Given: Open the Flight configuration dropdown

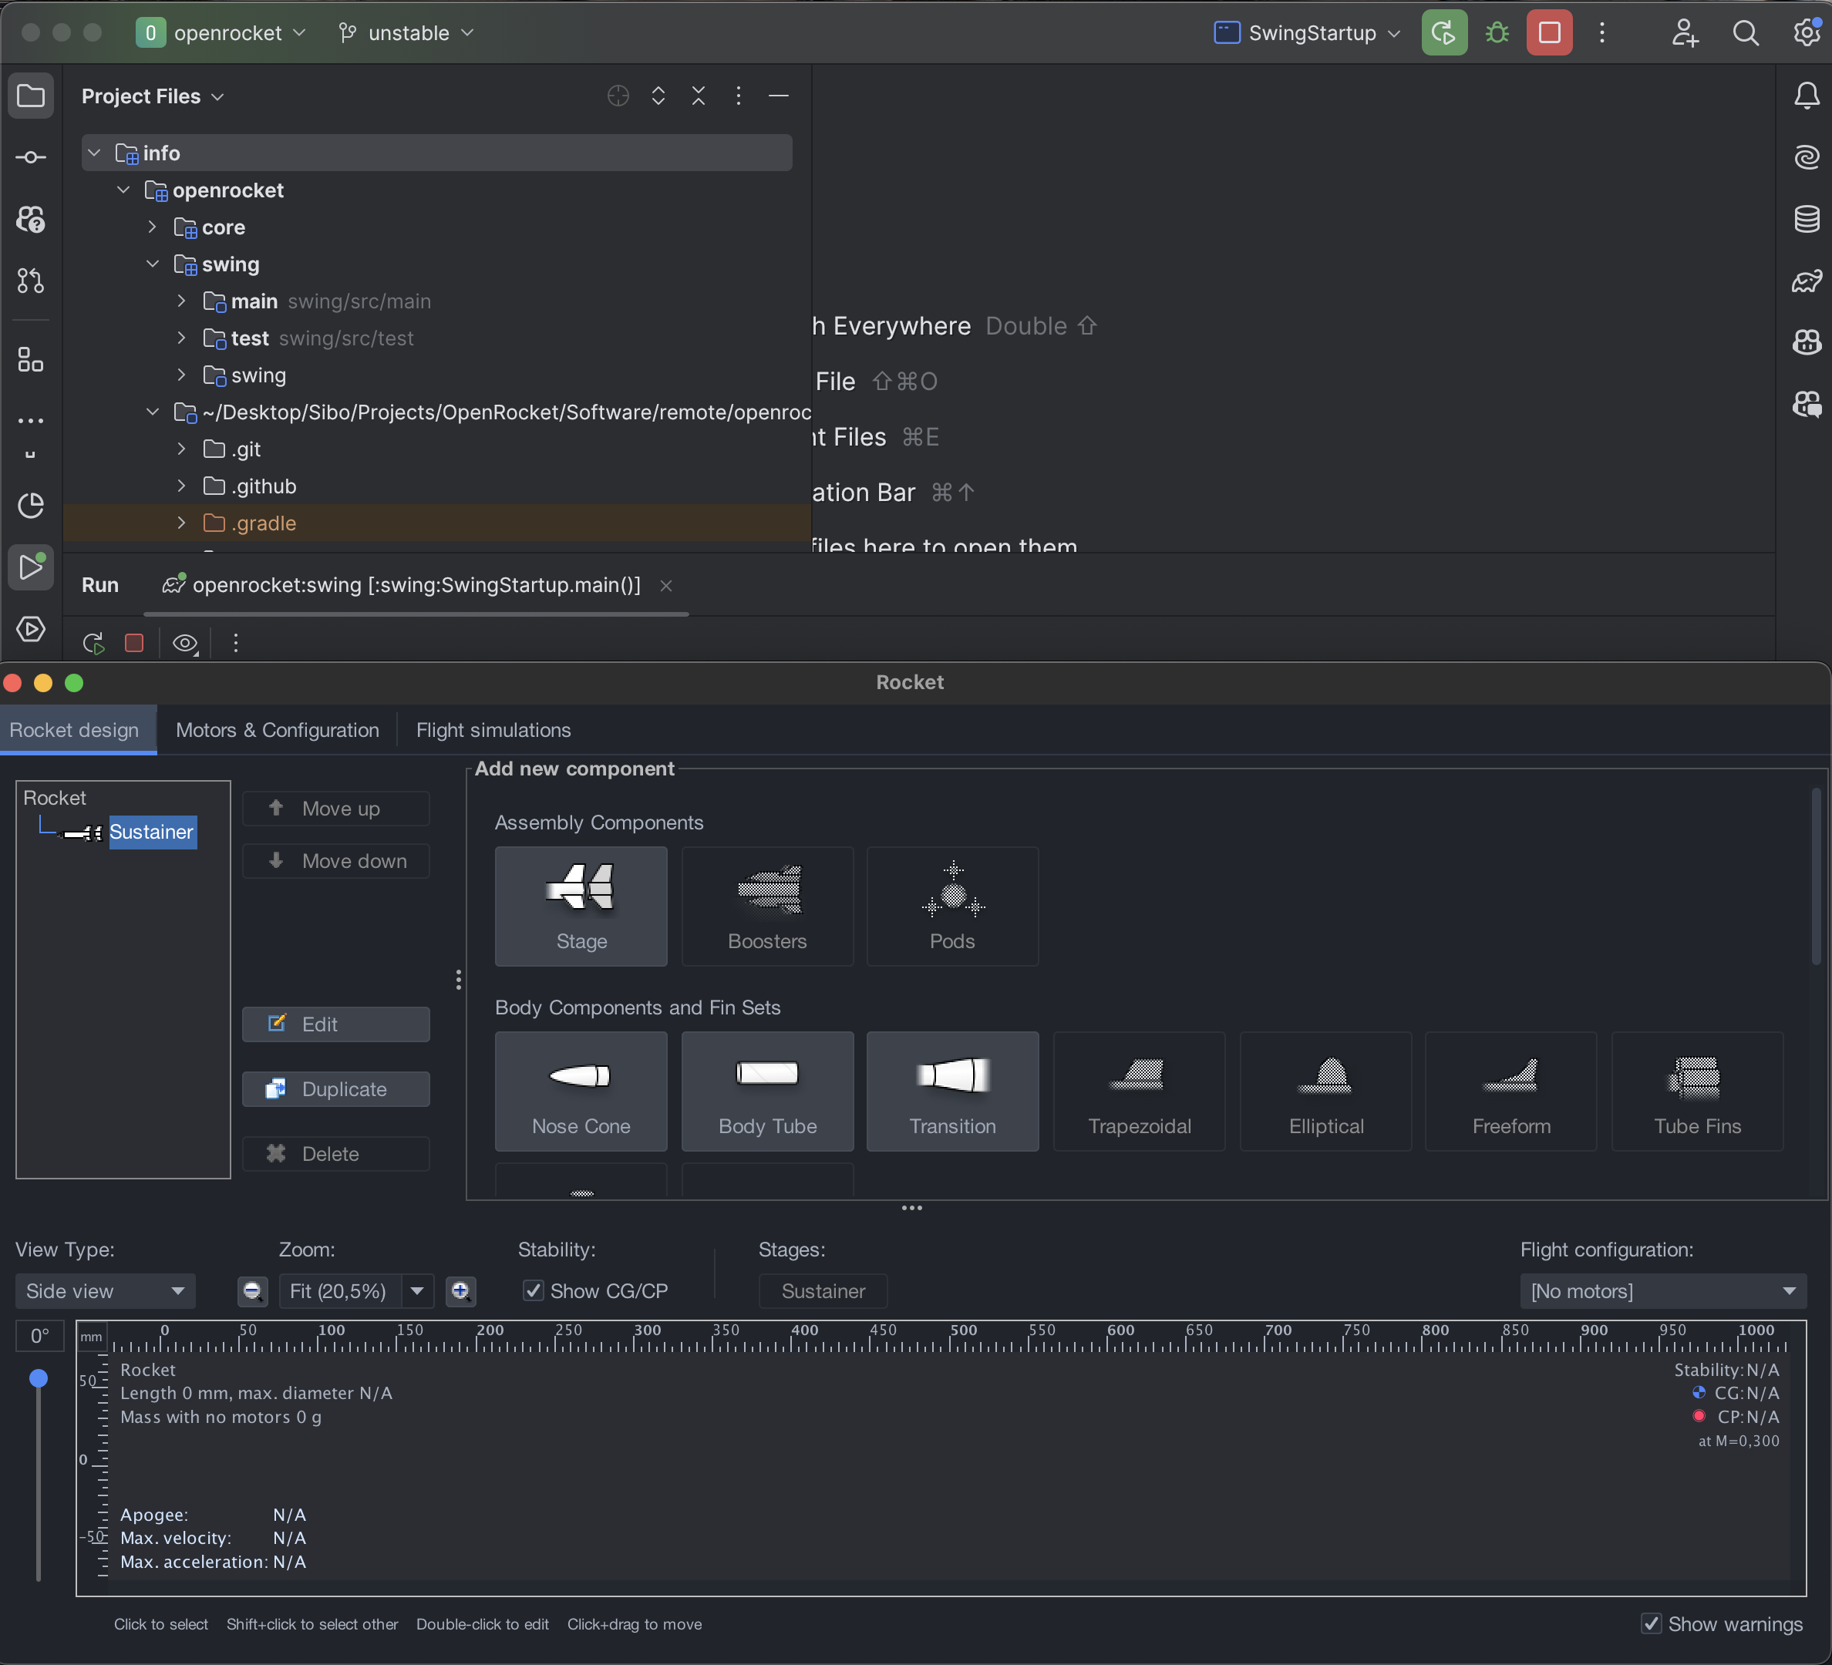Looking at the screenshot, I should (1662, 1291).
